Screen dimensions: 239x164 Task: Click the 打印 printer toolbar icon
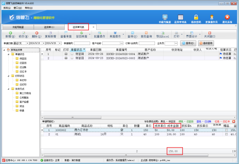click(x=176, y=33)
